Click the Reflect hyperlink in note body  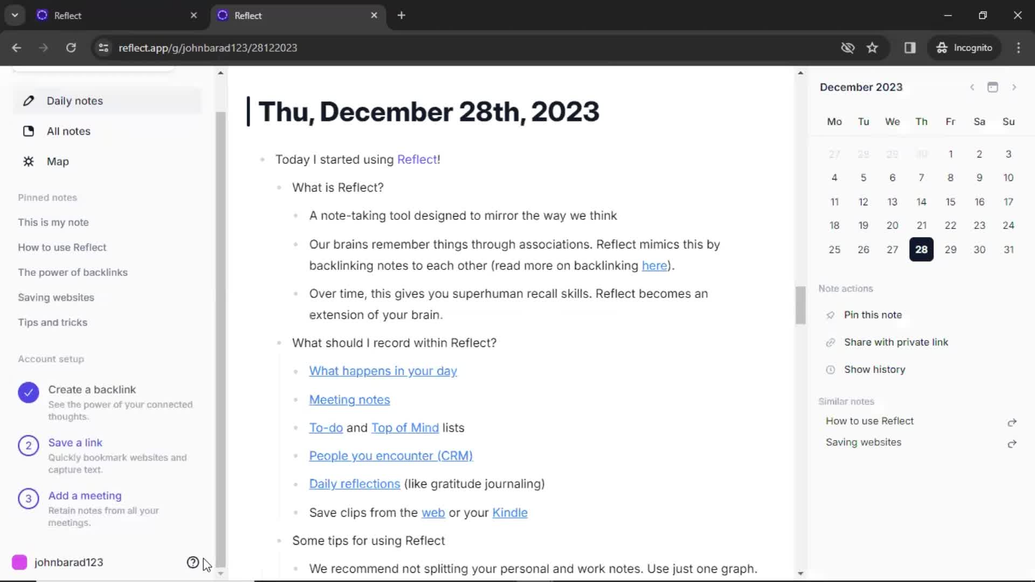417,159
